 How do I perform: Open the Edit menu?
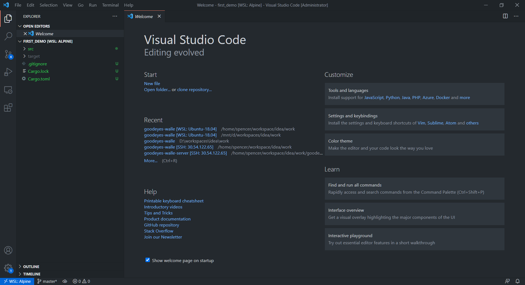pos(30,5)
